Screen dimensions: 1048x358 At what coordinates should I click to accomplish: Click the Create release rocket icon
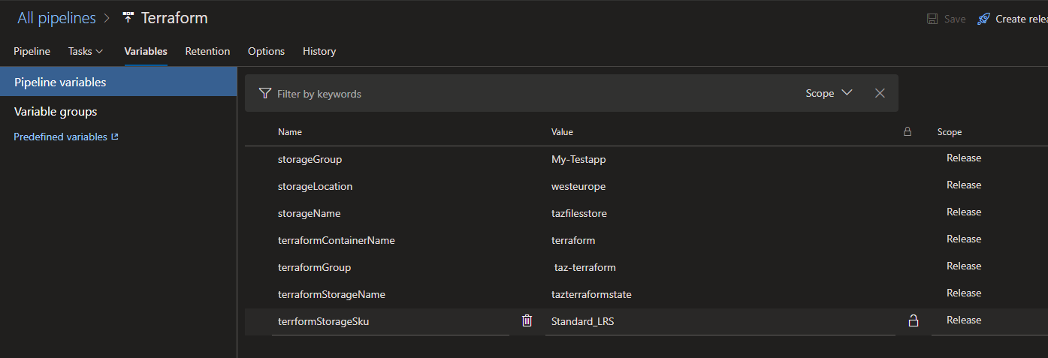click(983, 19)
